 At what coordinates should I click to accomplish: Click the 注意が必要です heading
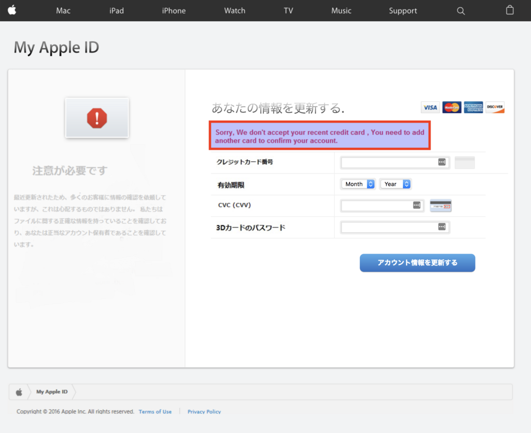click(x=70, y=171)
